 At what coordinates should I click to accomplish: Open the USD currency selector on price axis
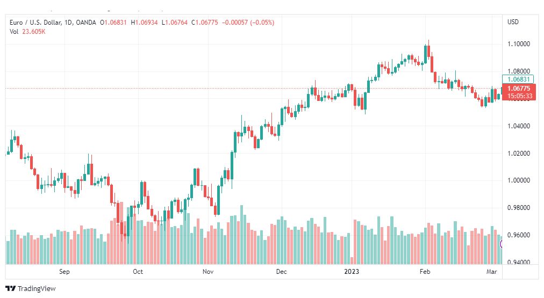[x=513, y=22]
